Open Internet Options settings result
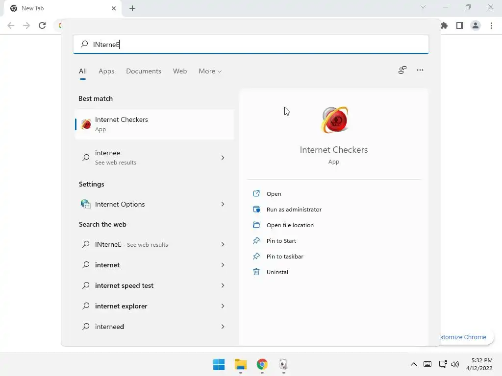502x376 pixels. coord(154,204)
